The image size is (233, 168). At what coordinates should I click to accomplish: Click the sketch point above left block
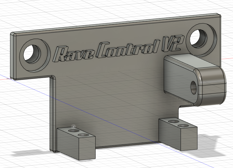tap(73, 126)
